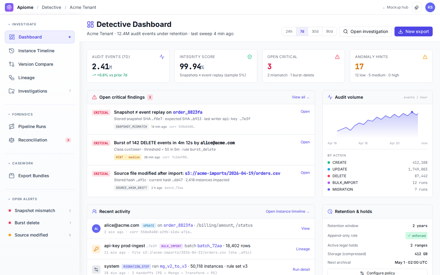
Task: Click the HINT · medium tag
Action: click(128, 157)
